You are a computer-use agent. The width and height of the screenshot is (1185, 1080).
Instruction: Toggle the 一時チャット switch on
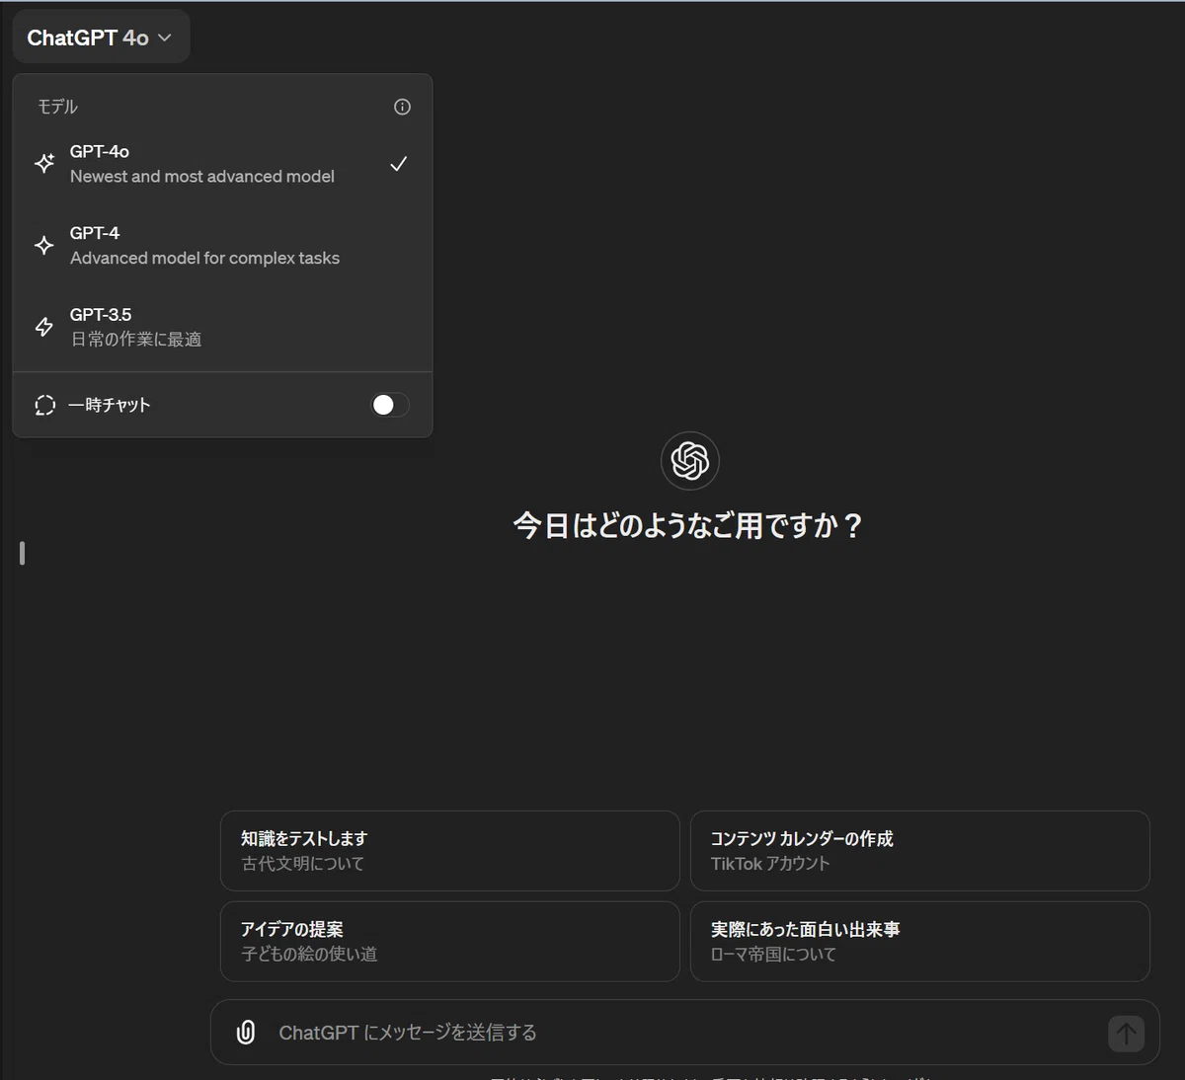[389, 405]
